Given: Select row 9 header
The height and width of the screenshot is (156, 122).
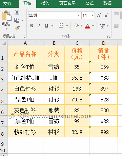Looking at the screenshot, I should tap(4, 142).
